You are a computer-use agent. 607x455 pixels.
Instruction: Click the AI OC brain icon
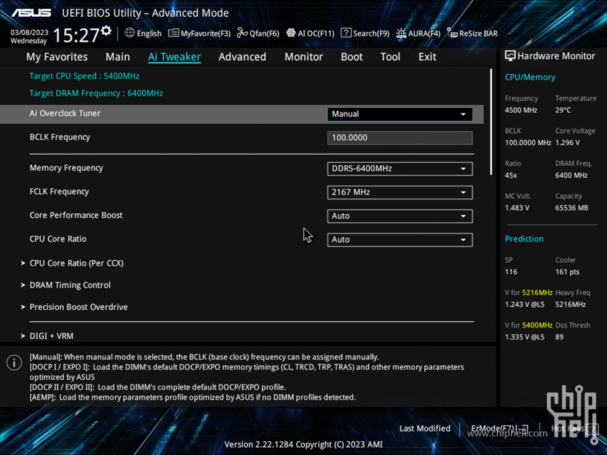(290, 33)
